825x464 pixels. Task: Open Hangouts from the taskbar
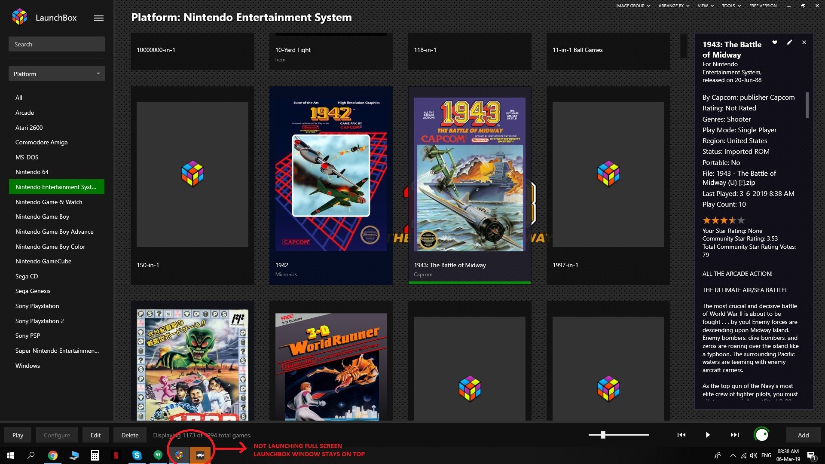coord(158,455)
